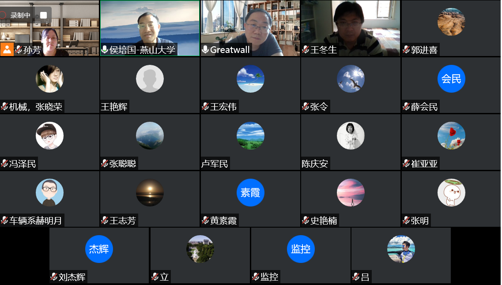Click muted mic icon next to 薛会民
The width and height of the screenshot is (502, 285).
click(x=406, y=106)
